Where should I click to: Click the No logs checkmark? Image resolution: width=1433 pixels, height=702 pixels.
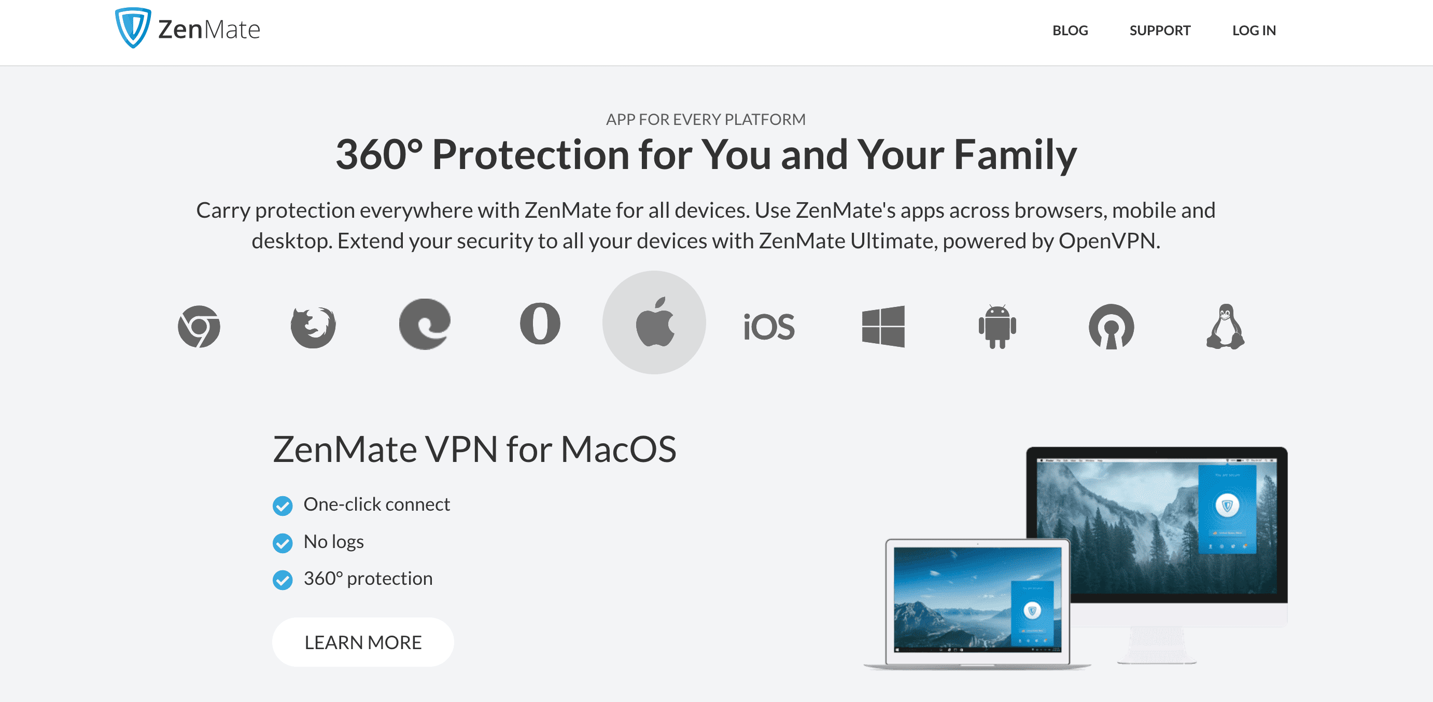click(x=283, y=543)
